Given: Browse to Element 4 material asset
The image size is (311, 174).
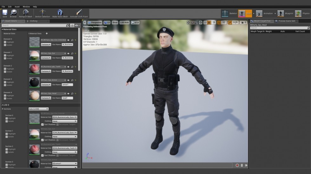Looking at the screenshot, I should (72, 94).
